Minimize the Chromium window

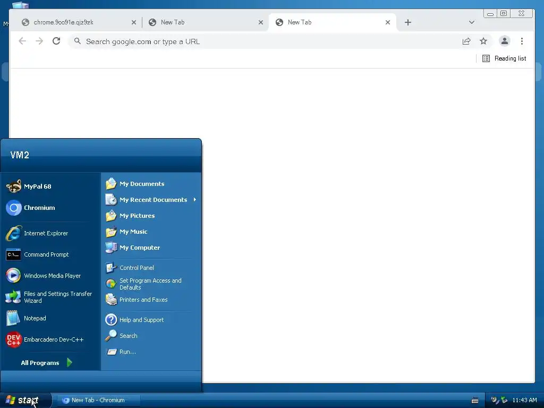[x=490, y=13]
